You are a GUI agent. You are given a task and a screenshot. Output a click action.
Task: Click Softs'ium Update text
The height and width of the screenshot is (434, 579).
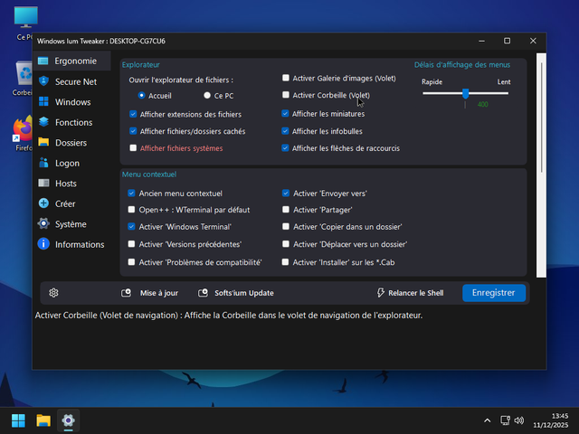point(244,293)
